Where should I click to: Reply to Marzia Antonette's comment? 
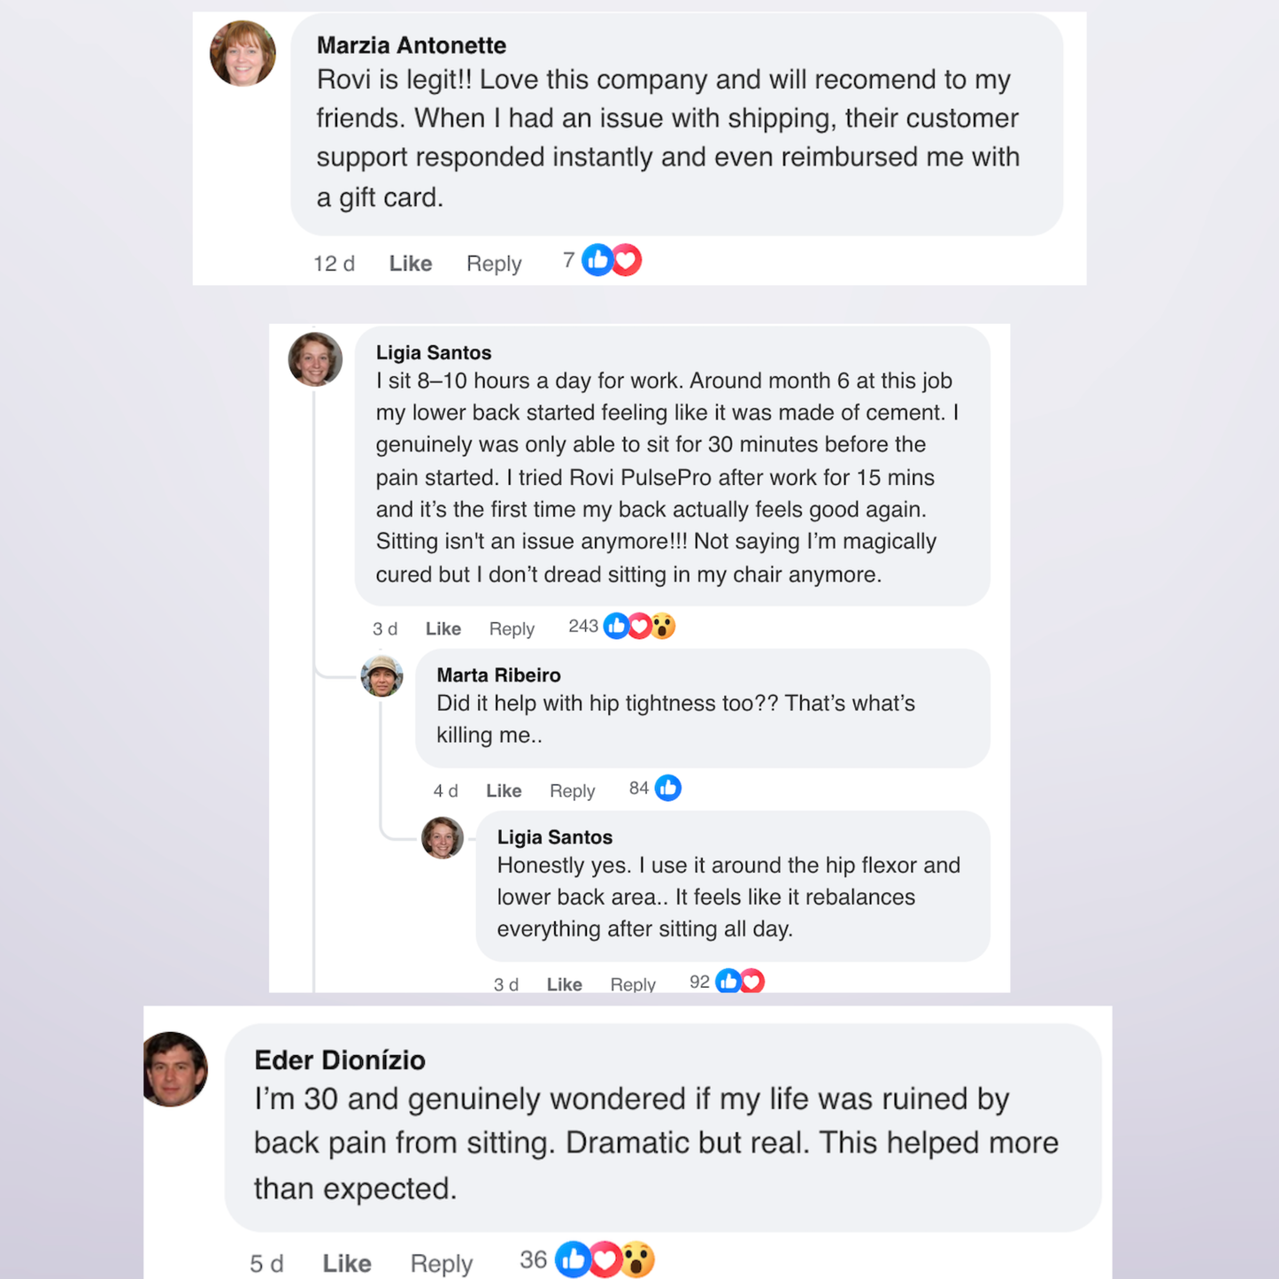pos(494,264)
